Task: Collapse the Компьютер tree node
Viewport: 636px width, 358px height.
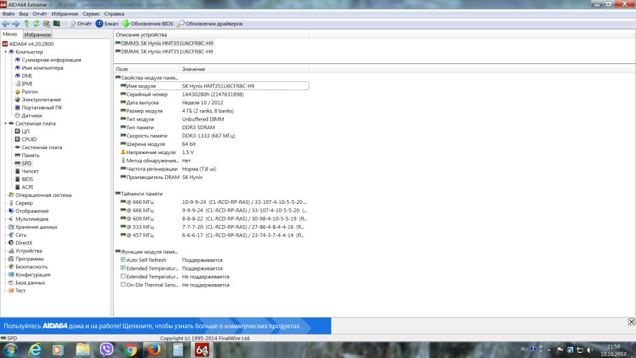Action: (5, 52)
